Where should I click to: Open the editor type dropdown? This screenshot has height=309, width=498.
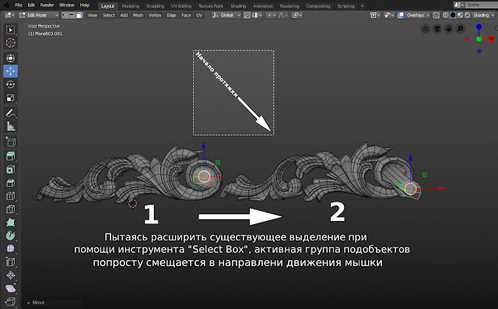coord(9,15)
